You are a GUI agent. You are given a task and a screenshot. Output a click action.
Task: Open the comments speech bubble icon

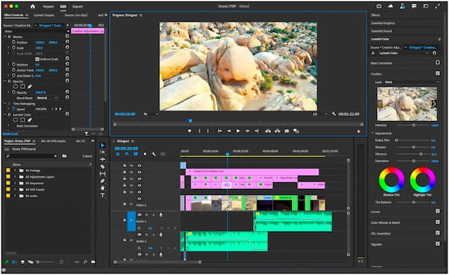click(414, 6)
